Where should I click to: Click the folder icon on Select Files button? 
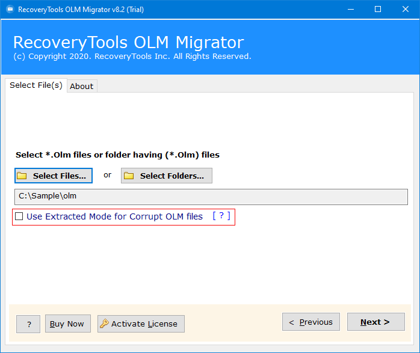coord(22,176)
